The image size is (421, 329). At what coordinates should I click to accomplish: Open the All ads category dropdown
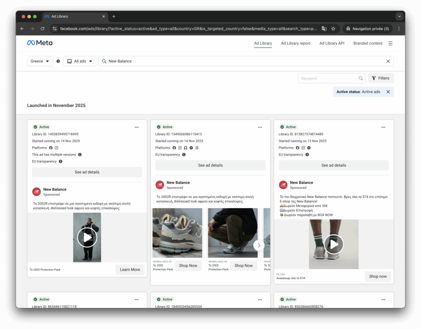click(x=80, y=61)
